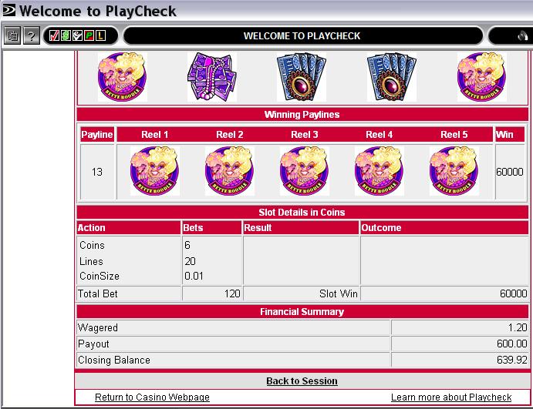Click the red checkmark PlayCheck icon
The width and height of the screenshot is (533, 409).
point(55,35)
